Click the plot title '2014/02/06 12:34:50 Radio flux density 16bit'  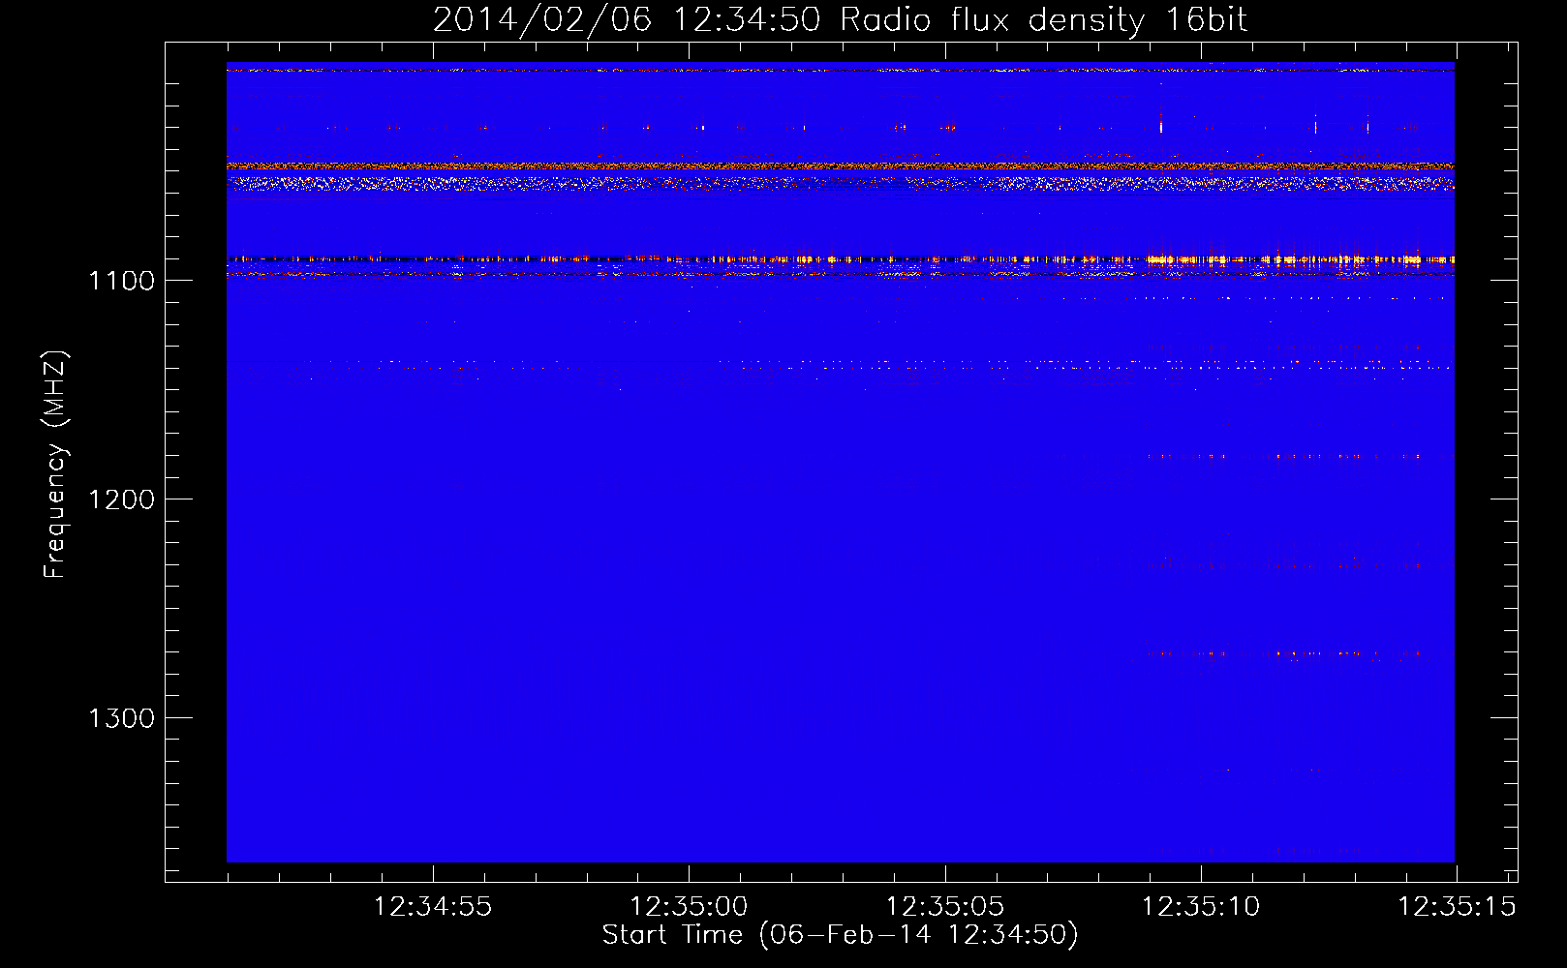point(840,20)
